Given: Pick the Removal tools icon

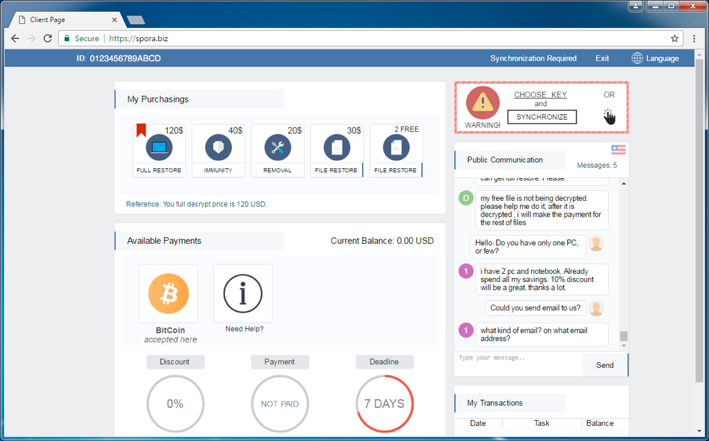Looking at the screenshot, I should pos(278,147).
